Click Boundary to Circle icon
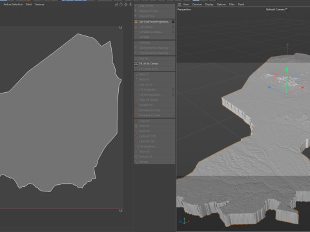Image resolution: width=310 pixels, height=232 pixels. (136, 110)
